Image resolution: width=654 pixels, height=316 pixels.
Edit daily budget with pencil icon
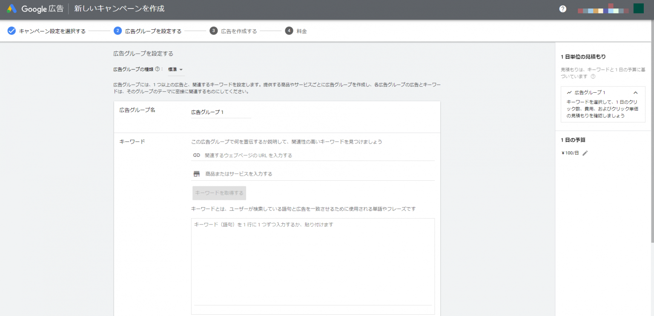point(585,153)
